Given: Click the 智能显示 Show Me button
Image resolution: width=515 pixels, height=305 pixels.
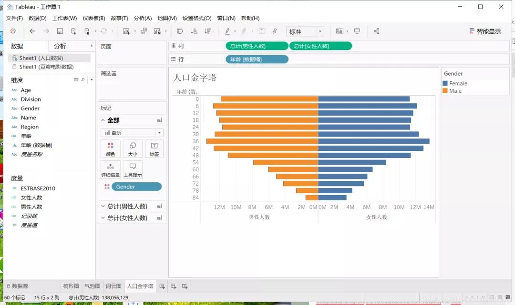Looking at the screenshot, I should (x=485, y=31).
